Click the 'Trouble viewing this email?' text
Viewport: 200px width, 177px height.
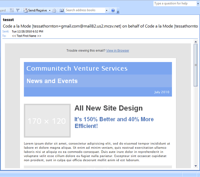pos(86,50)
